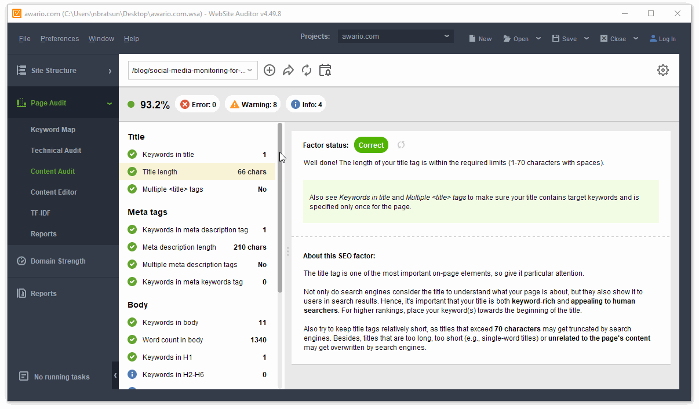Click the recheck factor status icon
Viewport: 699px width, 409px height.
(x=401, y=145)
